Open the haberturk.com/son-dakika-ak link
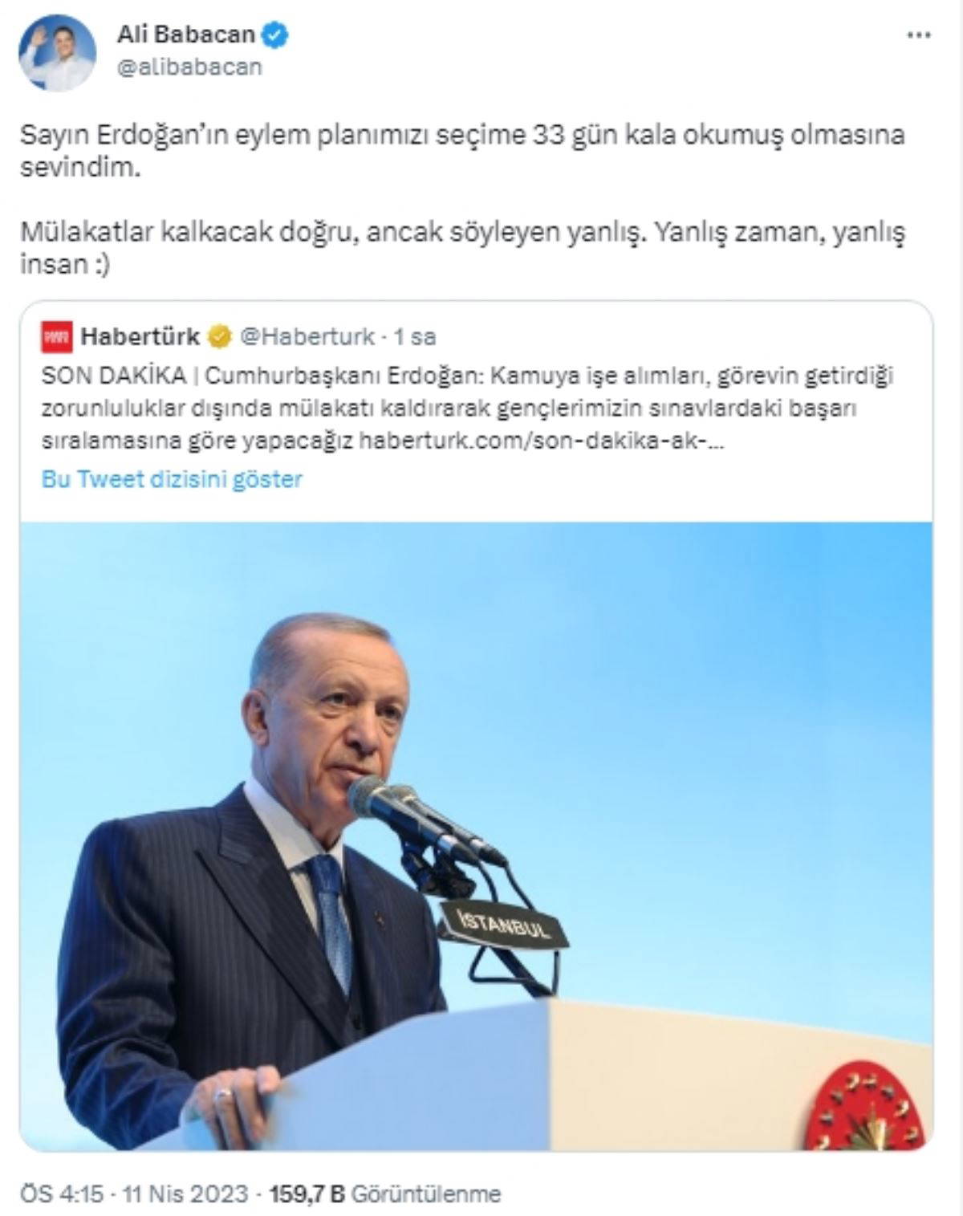This screenshot has width=963, height=1216. tap(541, 441)
